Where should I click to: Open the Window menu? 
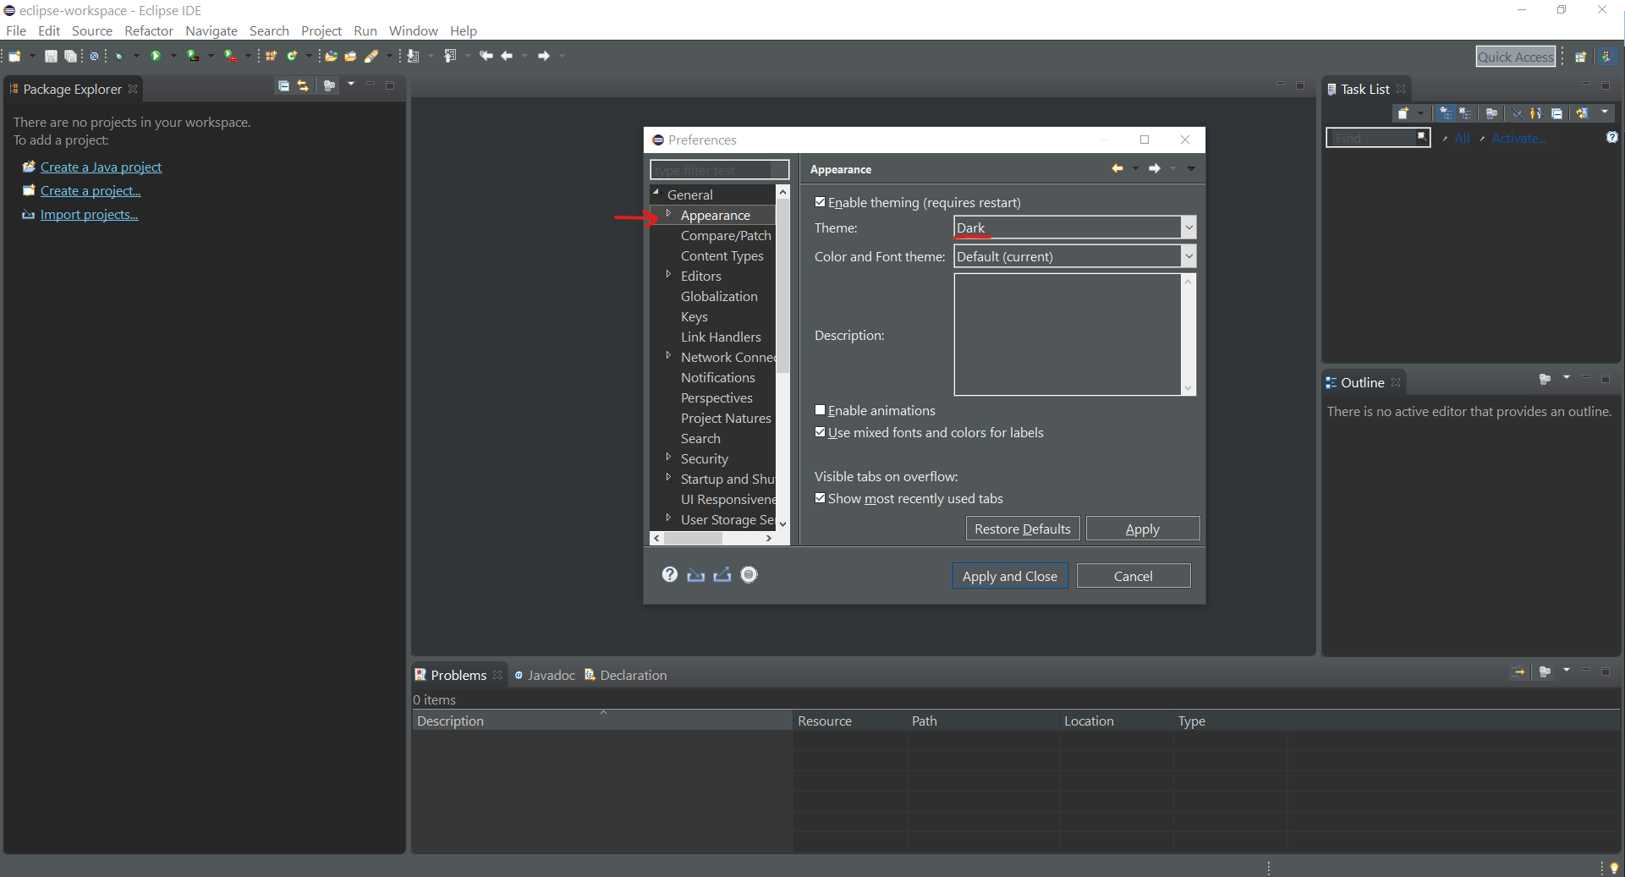coord(413,30)
